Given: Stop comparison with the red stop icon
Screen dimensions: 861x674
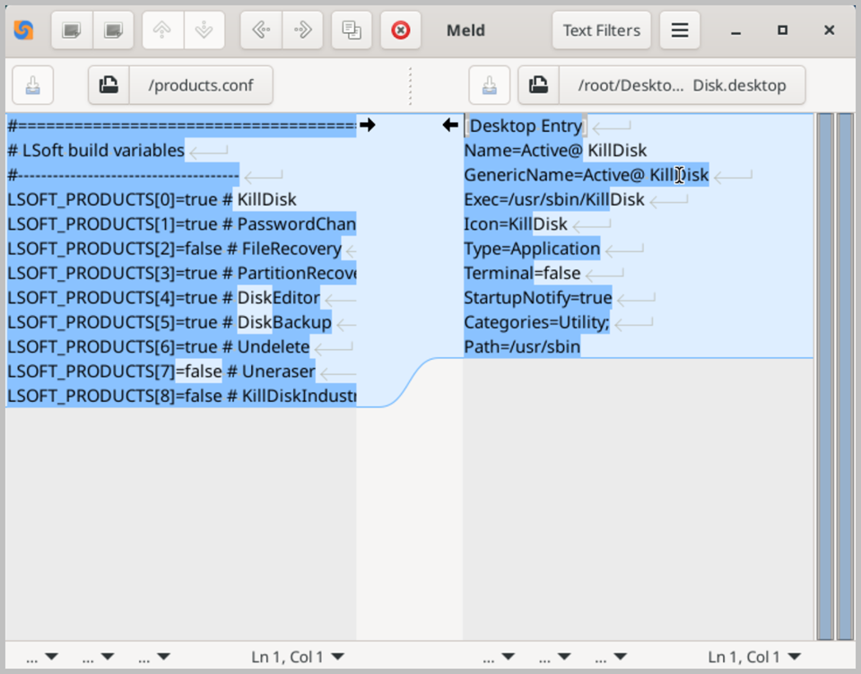Looking at the screenshot, I should pyautogui.click(x=401, y=31).
